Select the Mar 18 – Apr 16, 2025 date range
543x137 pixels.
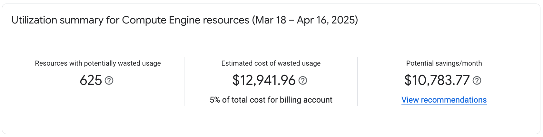(x=305, y=20)
